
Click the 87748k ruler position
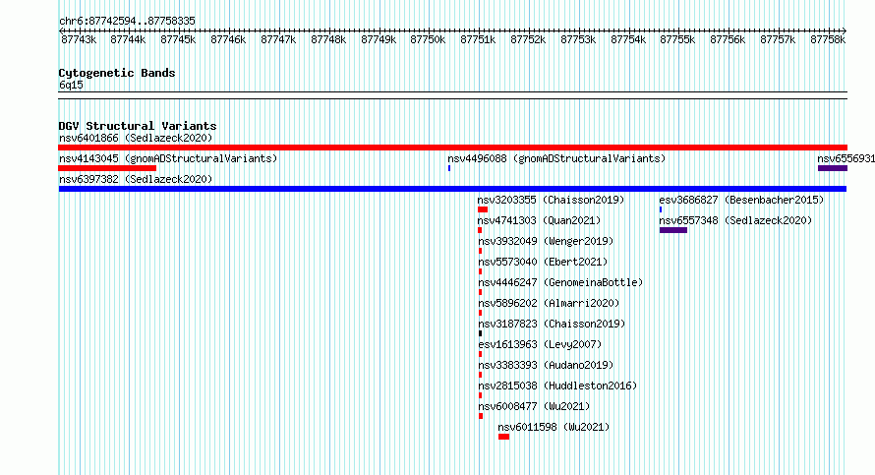tap(328, 39)
